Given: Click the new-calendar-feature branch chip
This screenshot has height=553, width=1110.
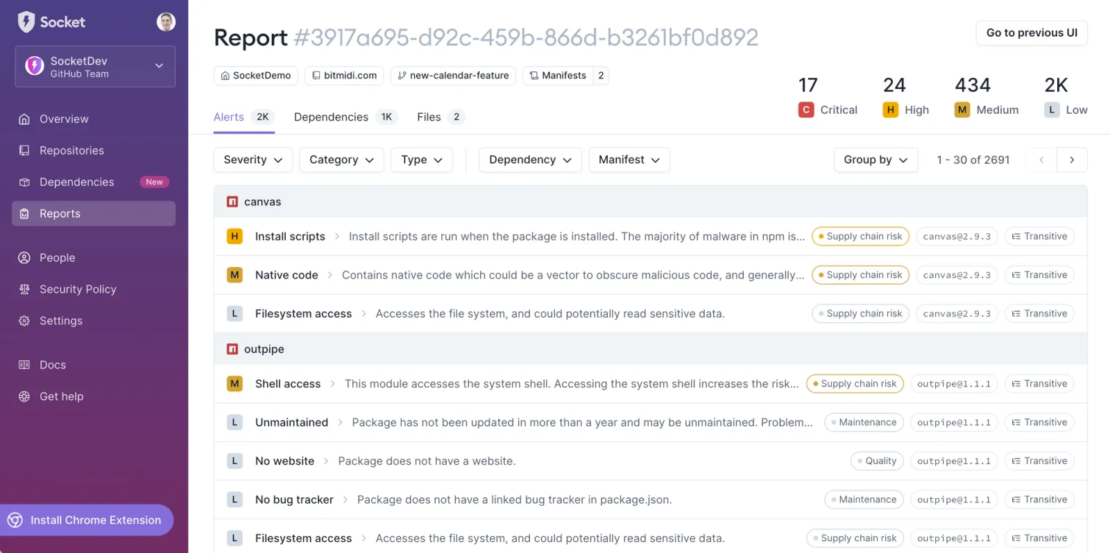Looking at the screenshot, I should [453, 76].
